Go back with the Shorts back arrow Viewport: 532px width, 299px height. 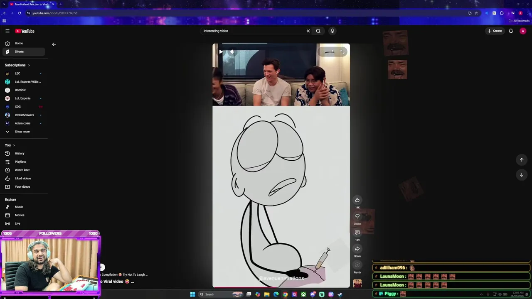pos(54,44)
